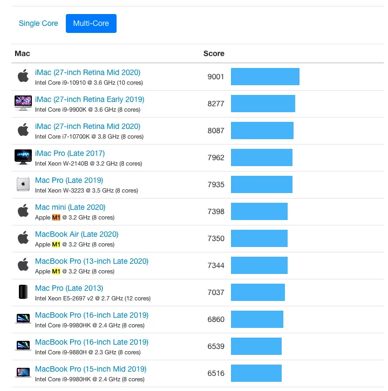Click Apple logo icon beside i7-10700K iMac

pyautogui.click(x=23, y=129)
